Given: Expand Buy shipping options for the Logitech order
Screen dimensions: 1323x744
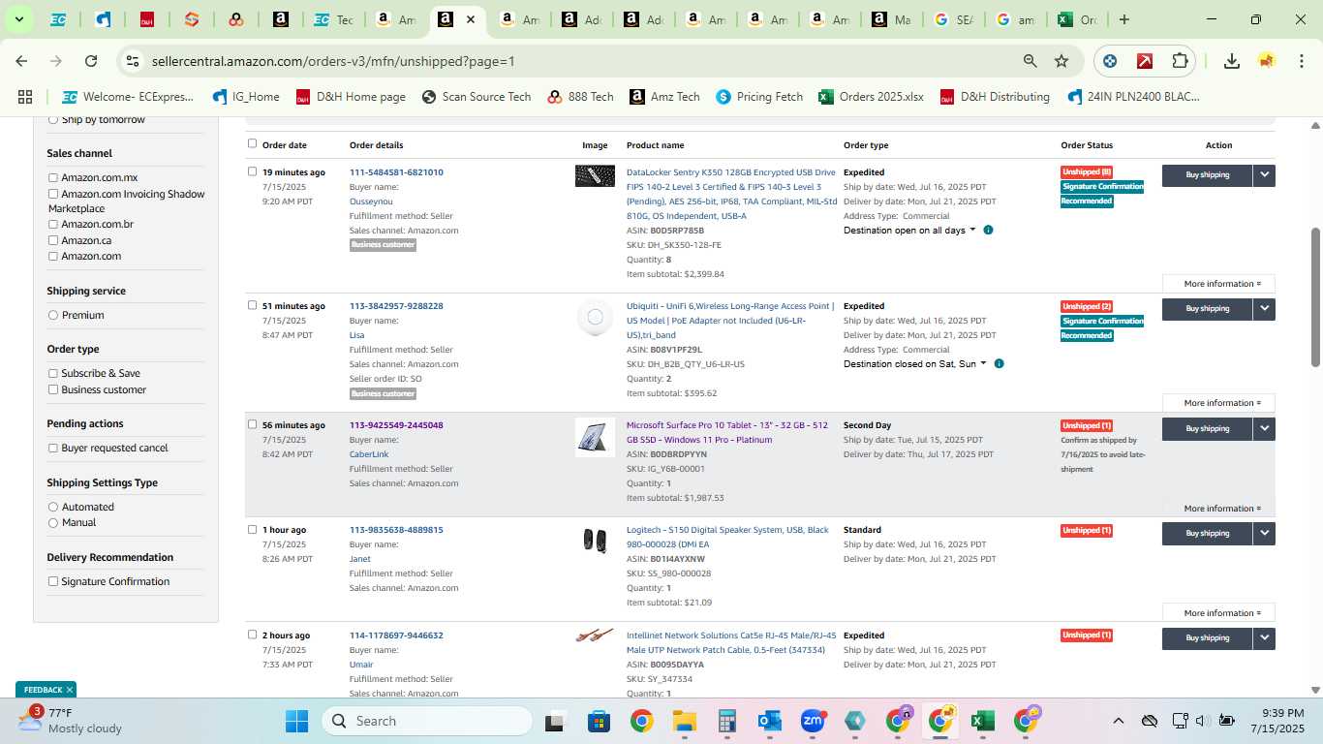Looking at the screenshot, I should pyautogui.click(x=1264, y=534).
